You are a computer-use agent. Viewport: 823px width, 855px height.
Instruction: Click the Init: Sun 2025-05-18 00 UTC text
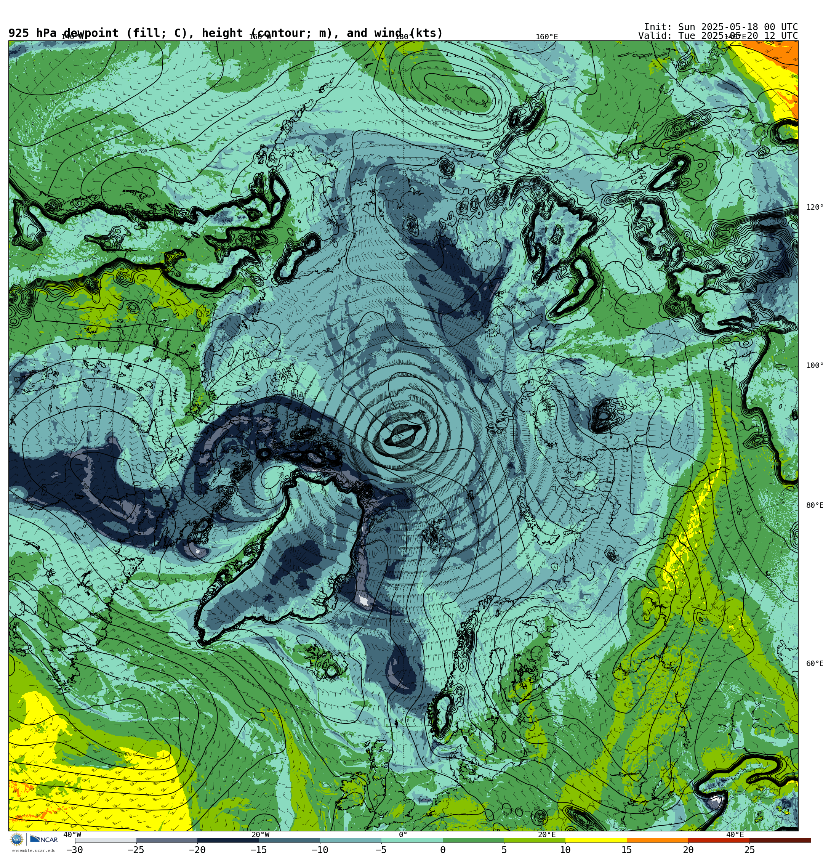[x=721, y=27]
